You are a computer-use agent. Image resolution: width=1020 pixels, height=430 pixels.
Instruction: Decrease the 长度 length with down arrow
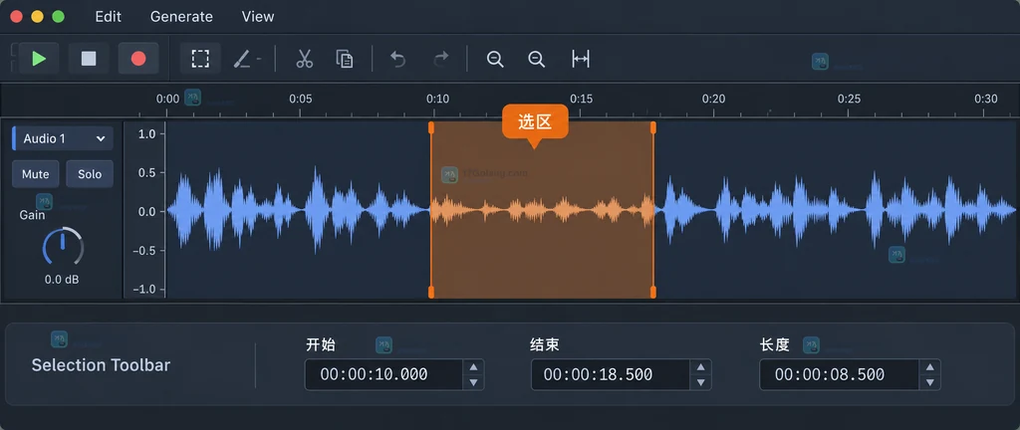click(x=929, y=382)
